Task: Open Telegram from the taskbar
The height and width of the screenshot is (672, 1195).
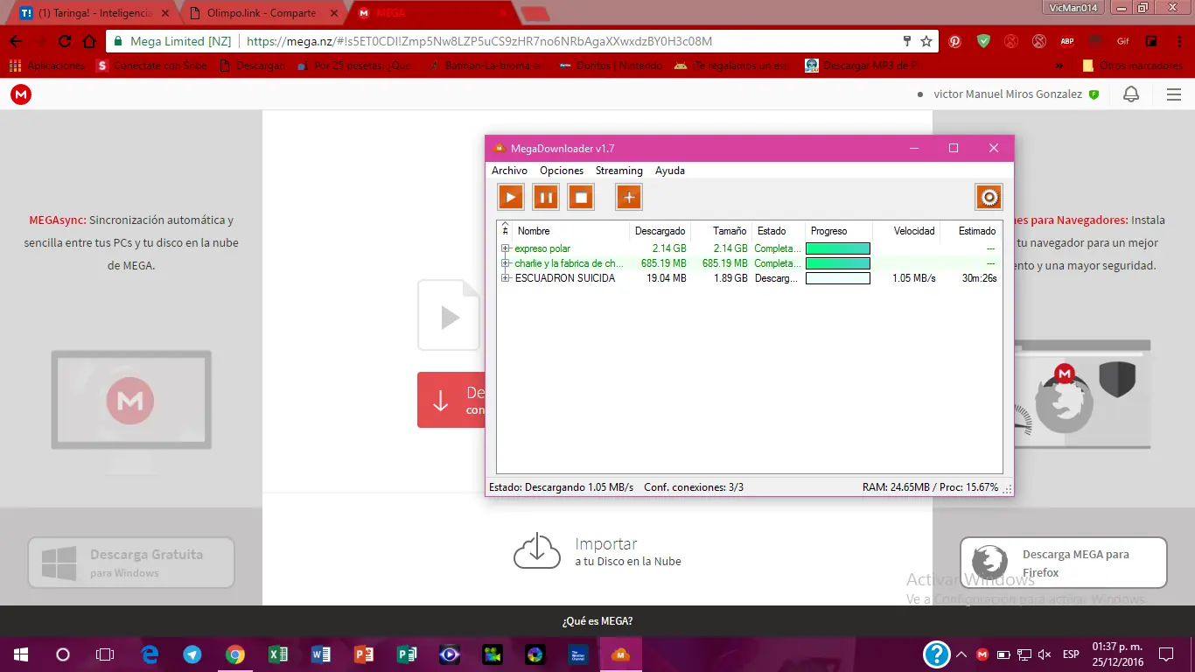Action: point(192,654)
